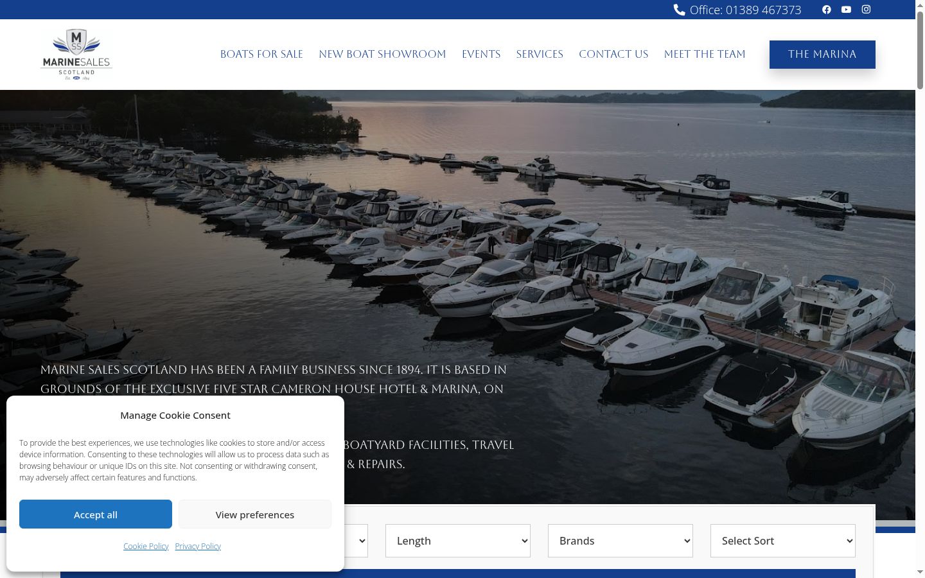Open the YouTube social icon
925x578 pixels.
click(846, 10)
